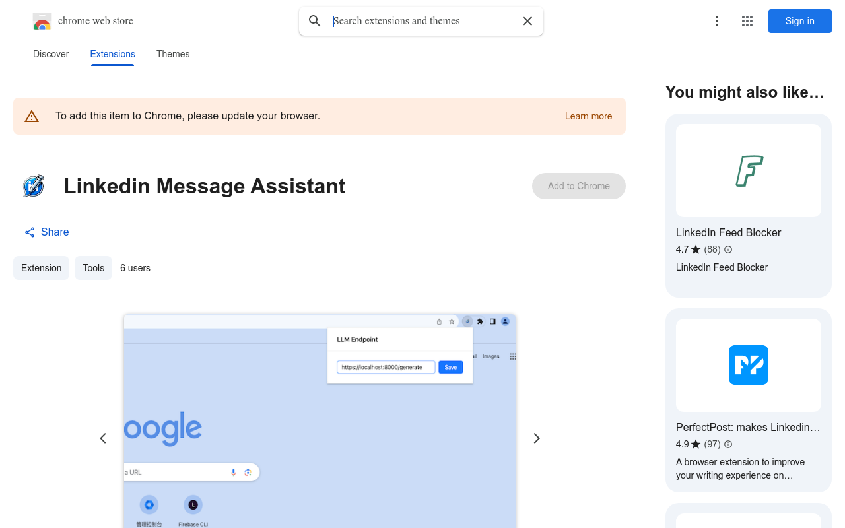Click the Linkedin Message Assistant heading
This screenshot has height=528, width=845.
point(205,186)
